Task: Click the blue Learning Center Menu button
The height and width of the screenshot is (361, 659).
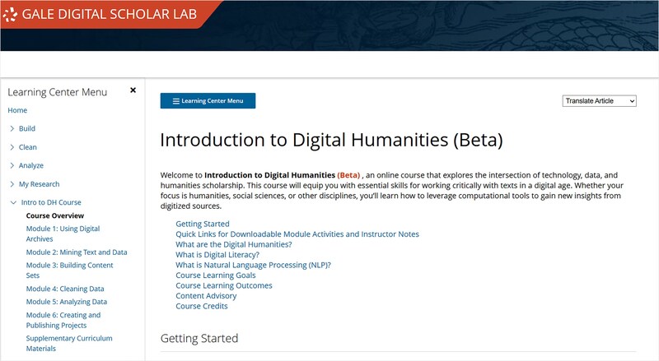Action: (x=208, y=101)
